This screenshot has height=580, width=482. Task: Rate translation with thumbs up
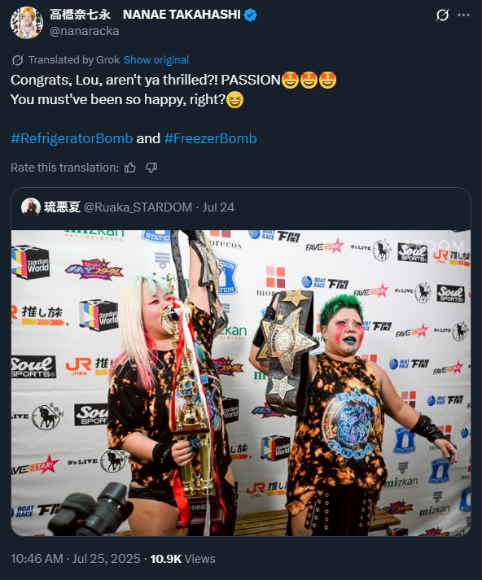(x=130, y=168)
